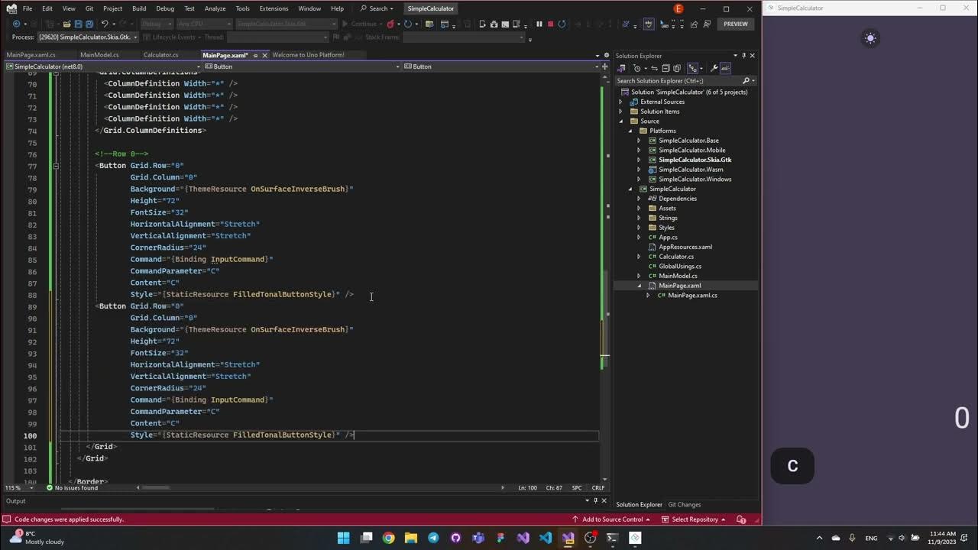Click Pending Changes Filter clock icon in Solution Explorer
This screenshot has width=978, height=550.
click(637, 68)
